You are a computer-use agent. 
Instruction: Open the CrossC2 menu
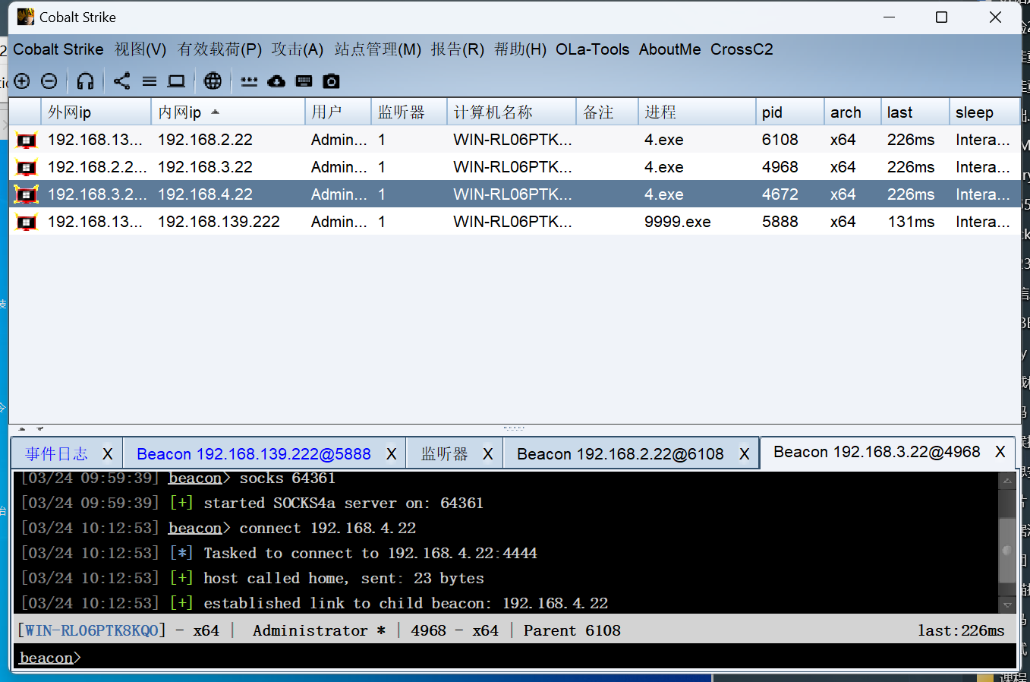[742, 49]
